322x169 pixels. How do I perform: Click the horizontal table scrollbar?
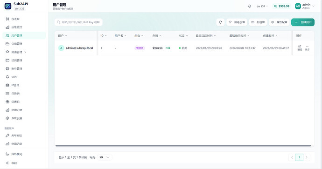183,146
